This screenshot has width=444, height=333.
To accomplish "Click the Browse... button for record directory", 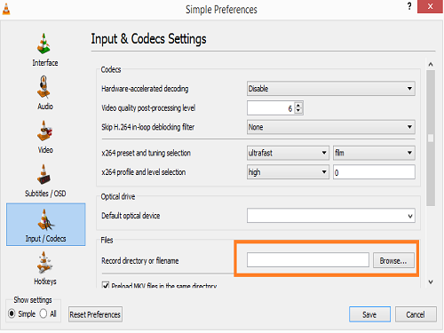I will point(393,260).
